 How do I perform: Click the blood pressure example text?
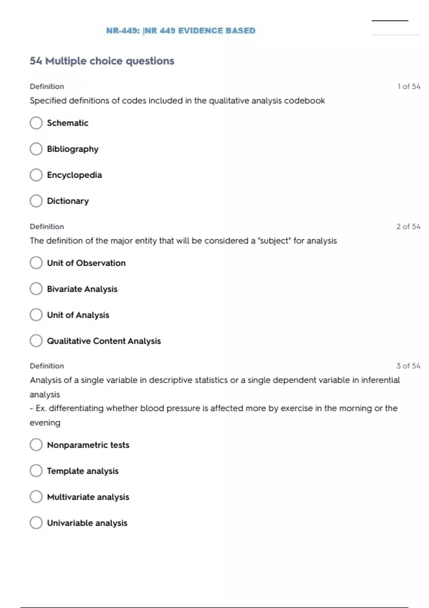tap(213, 408)
